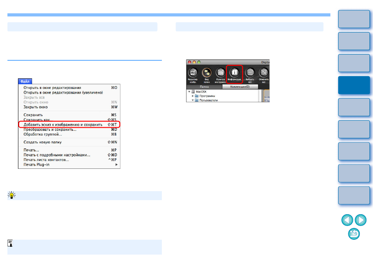
Task: Click the Программы tree label
Action: coord(207,96)
